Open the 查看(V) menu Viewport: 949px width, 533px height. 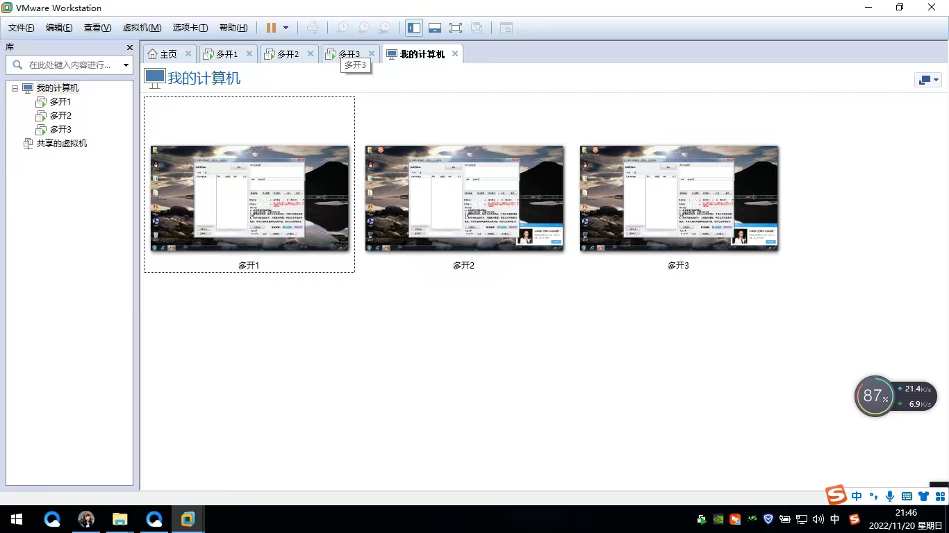pos(97,28)
